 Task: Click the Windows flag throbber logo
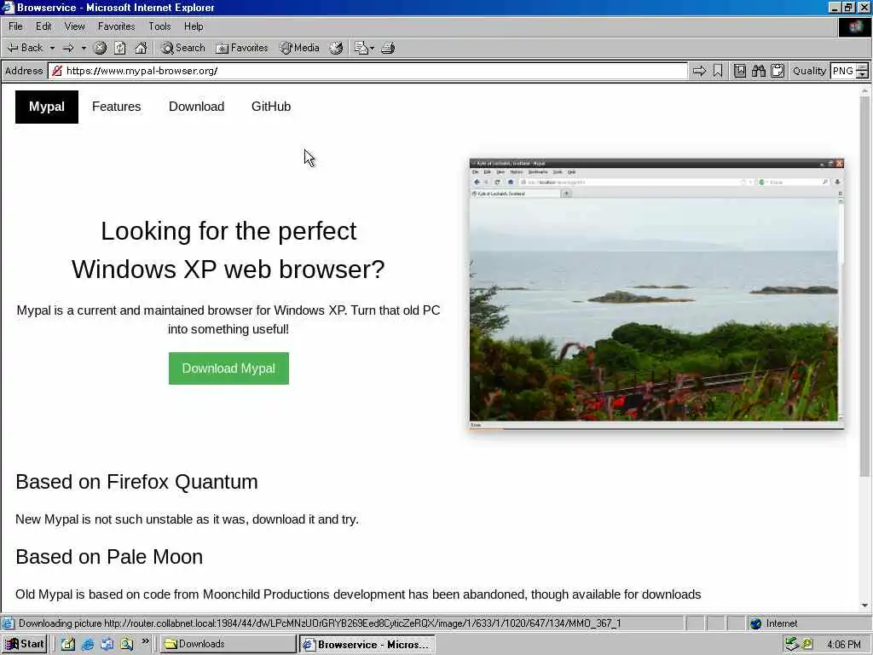click(854, 27)
